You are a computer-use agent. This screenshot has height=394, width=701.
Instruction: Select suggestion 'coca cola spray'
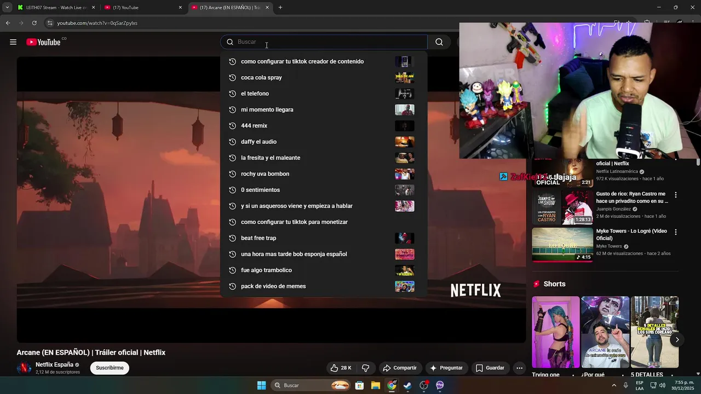324,78
